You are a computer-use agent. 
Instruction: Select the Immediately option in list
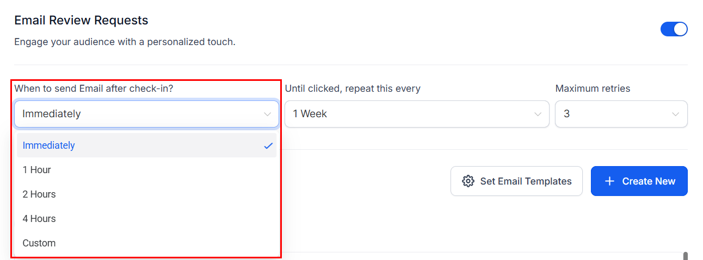49,145
